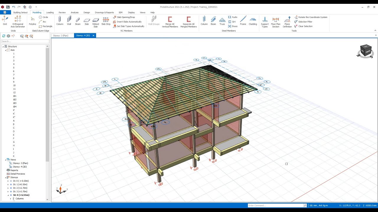Click Wall Groups tool
The height and width of the screenshot is (212, 378).
pyautogui.click(x=154, y=21)
